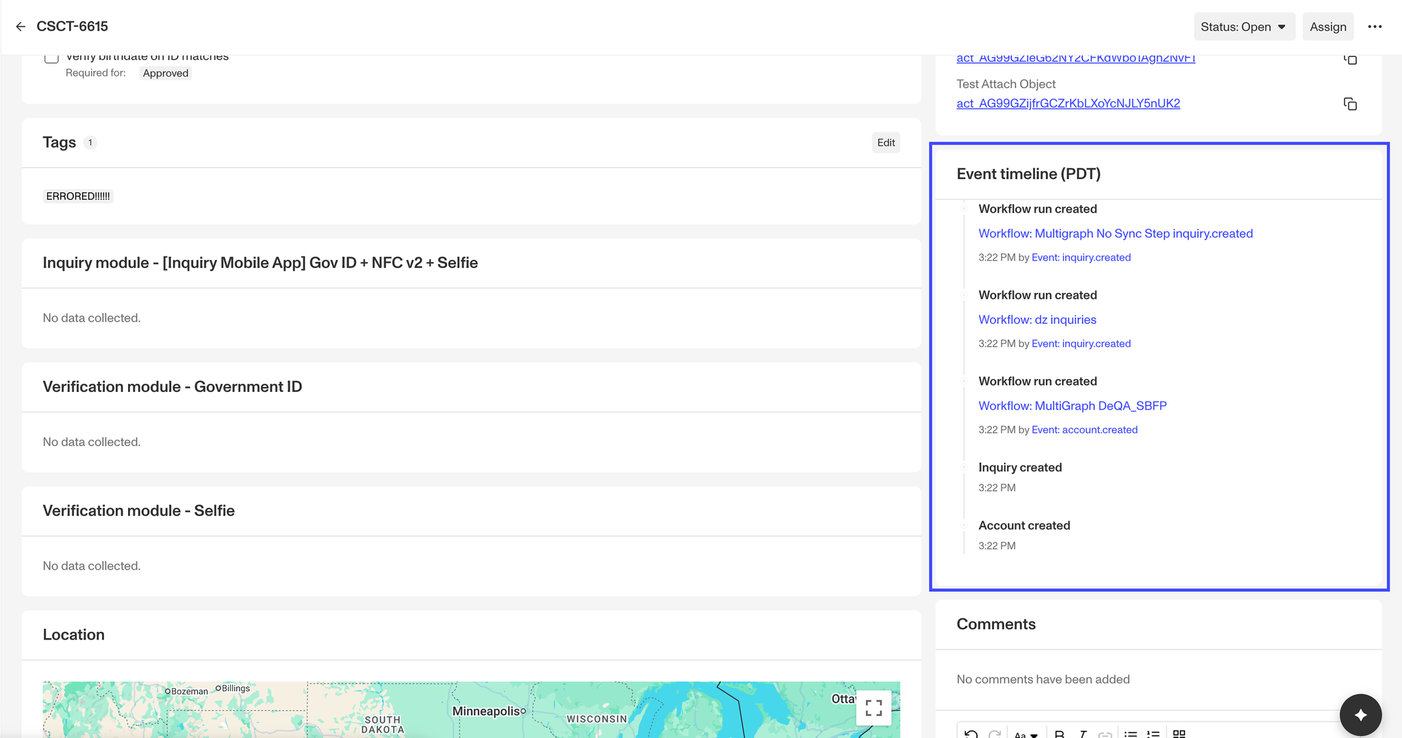Go back using the arrow beside CSCT-6615
1402x738 pixels.
click(21, 27)
